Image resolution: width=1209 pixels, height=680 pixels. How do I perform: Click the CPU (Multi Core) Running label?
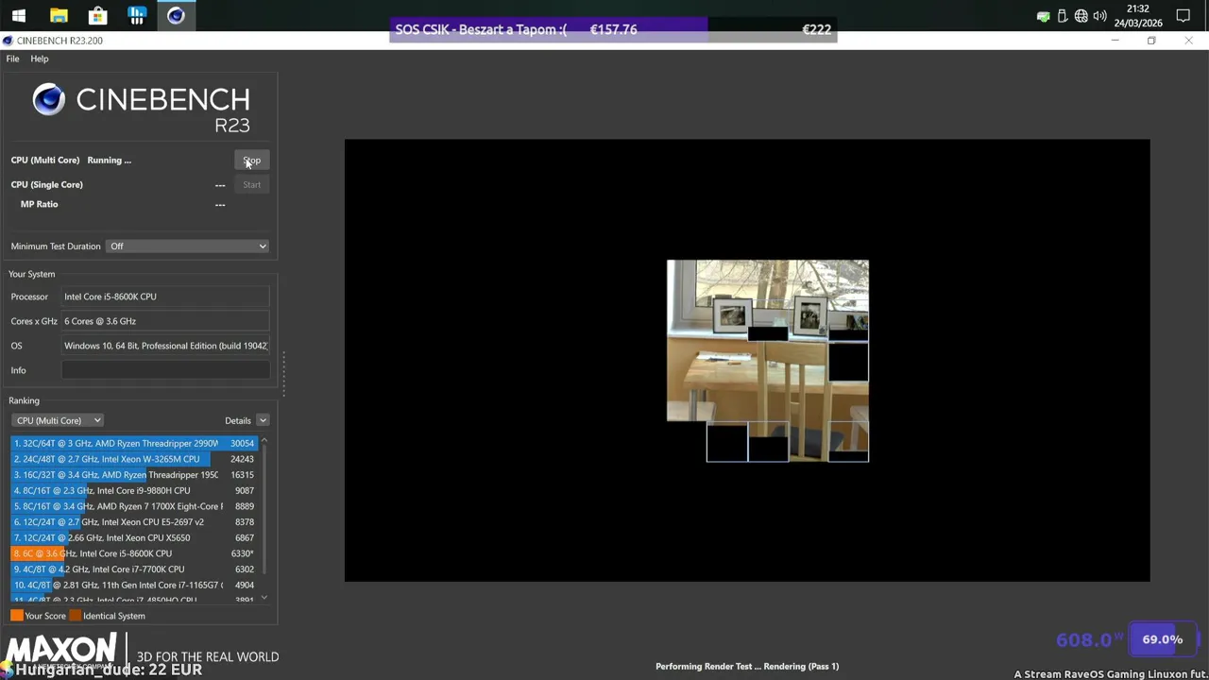[x=71, y=161]
